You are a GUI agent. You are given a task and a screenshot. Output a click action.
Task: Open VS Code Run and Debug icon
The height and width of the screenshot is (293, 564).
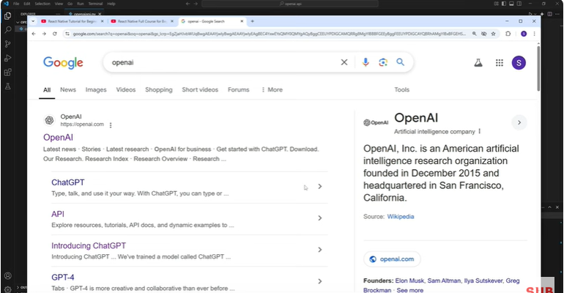coord(7,58)
